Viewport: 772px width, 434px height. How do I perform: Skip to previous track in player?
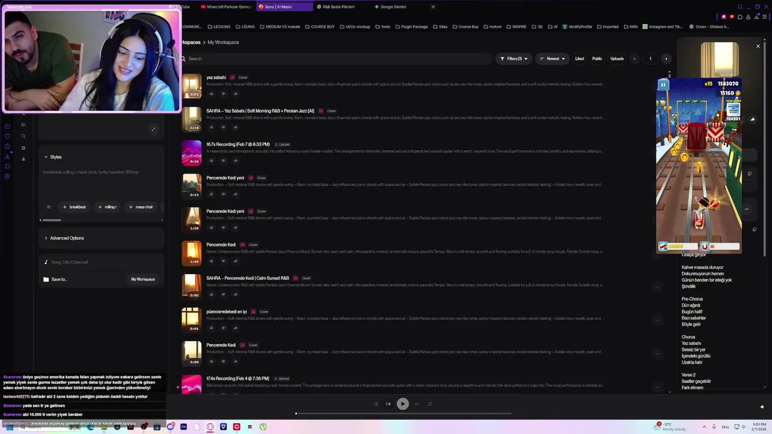(388, 404)
